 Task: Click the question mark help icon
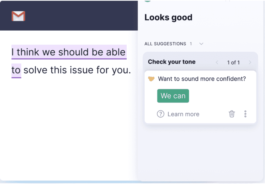pos(160,114)
